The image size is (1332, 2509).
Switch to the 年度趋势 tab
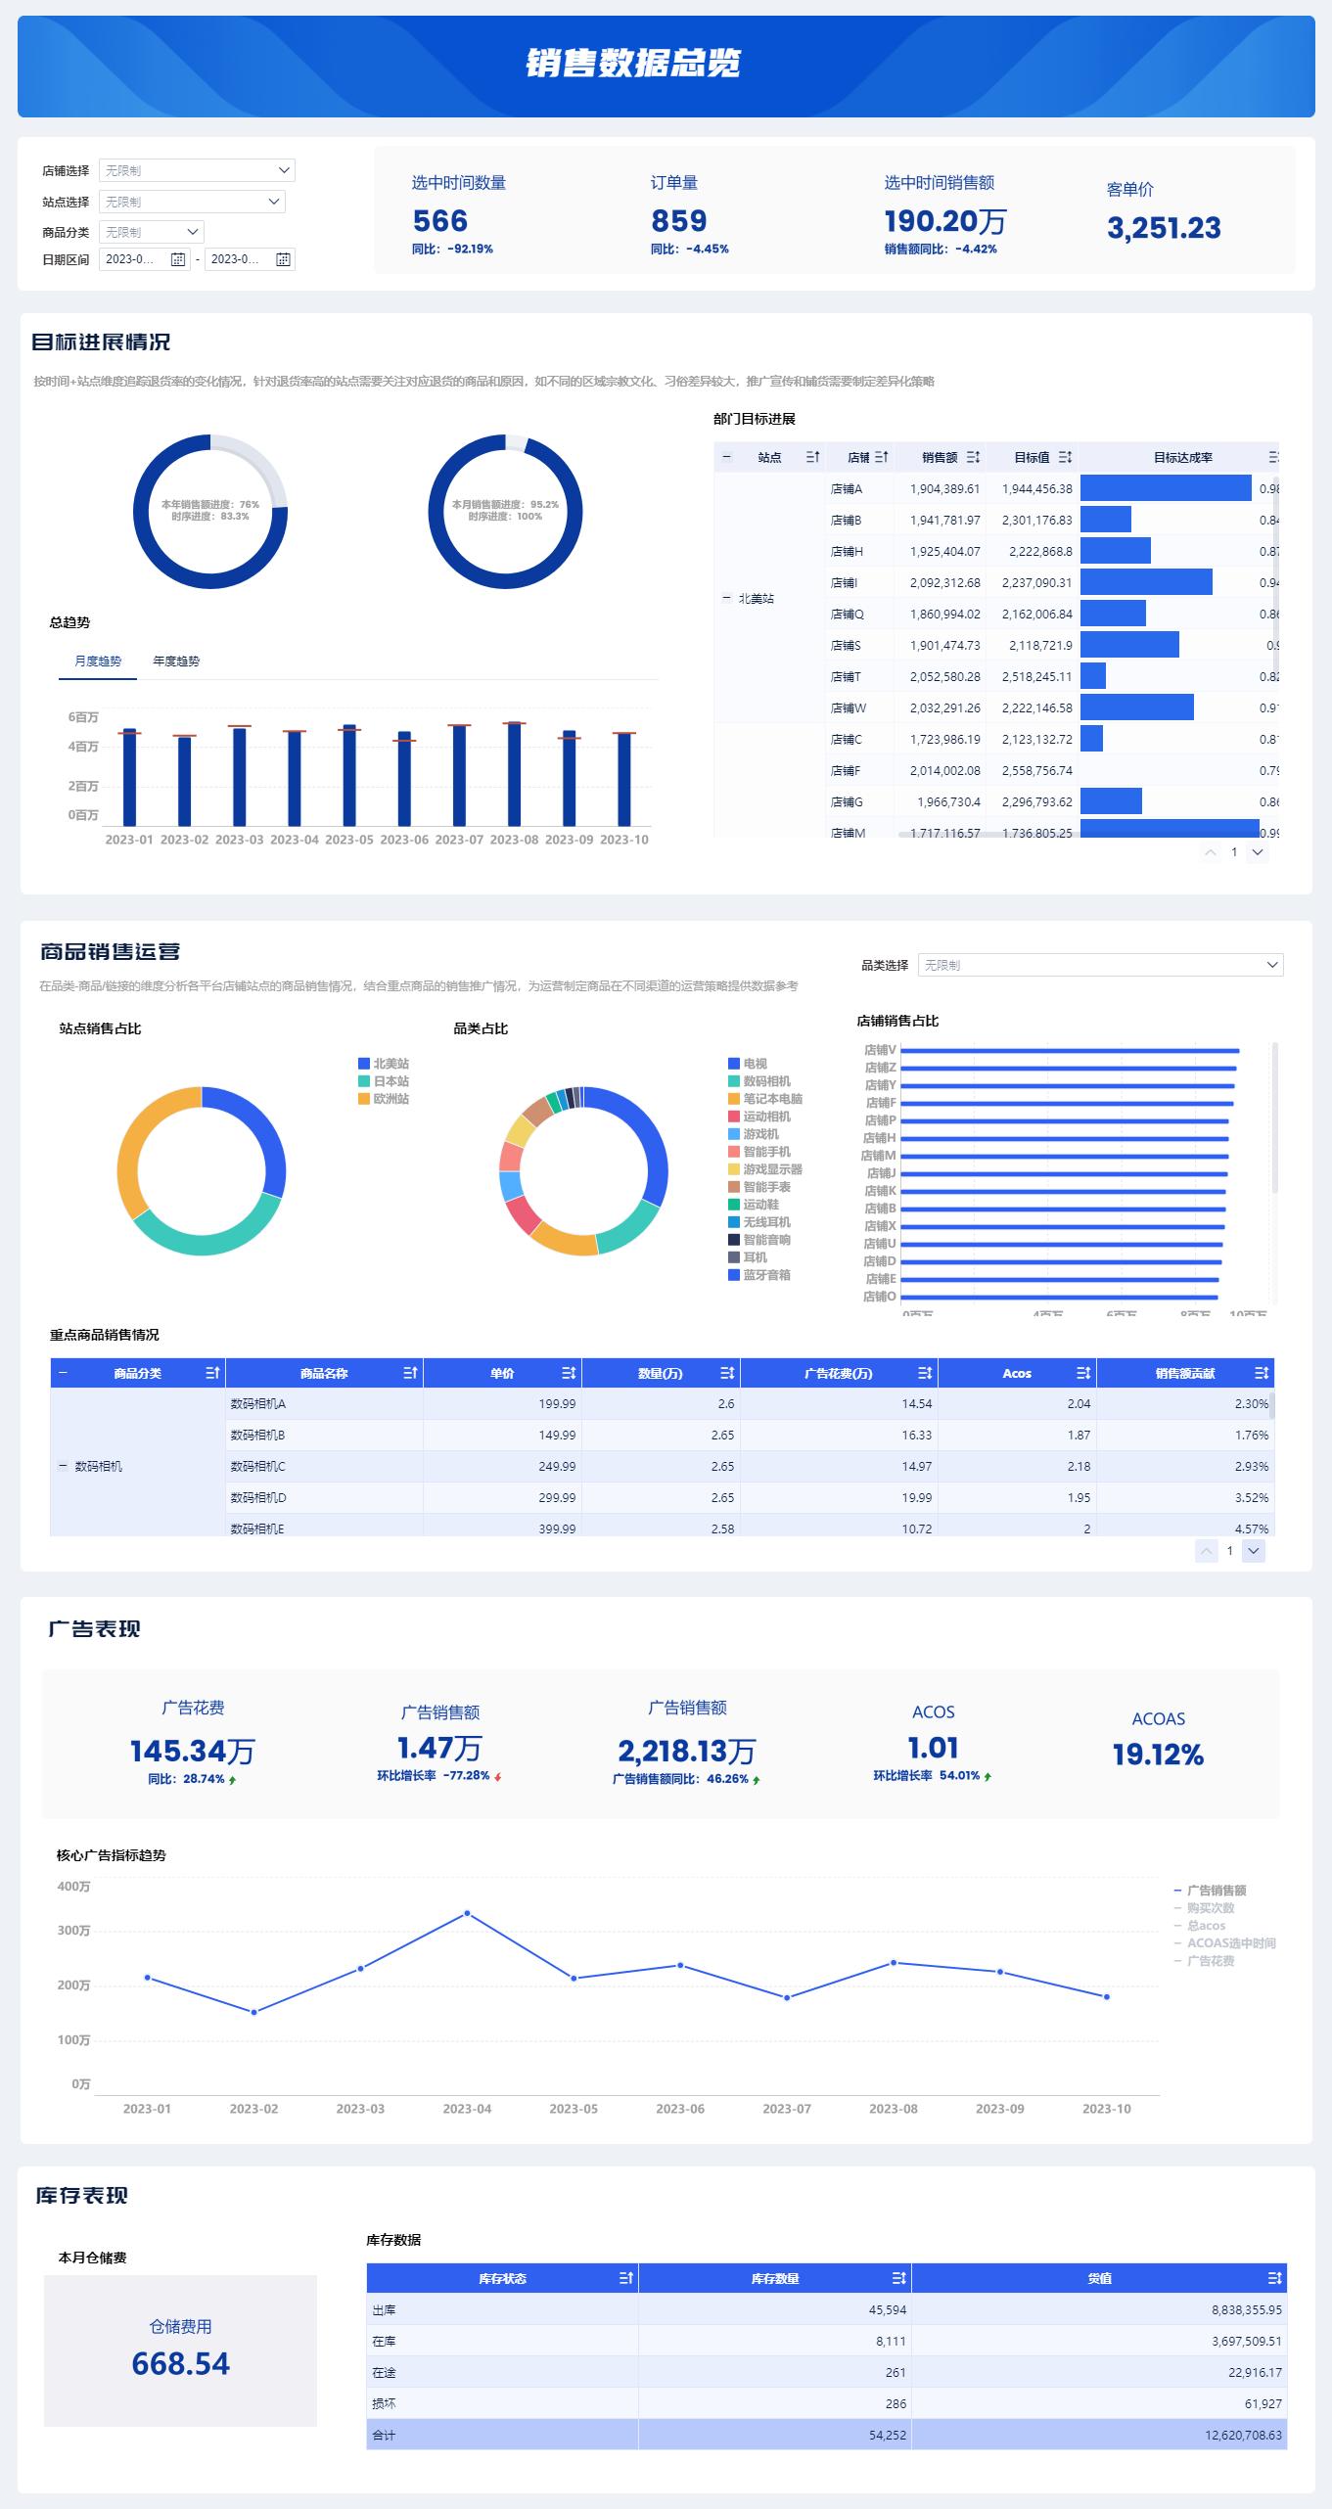click(x=176, y=661)
